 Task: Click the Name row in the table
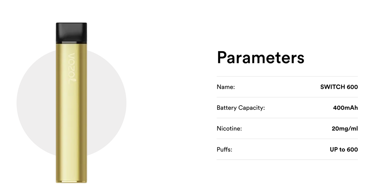click(x=287, y=87)
